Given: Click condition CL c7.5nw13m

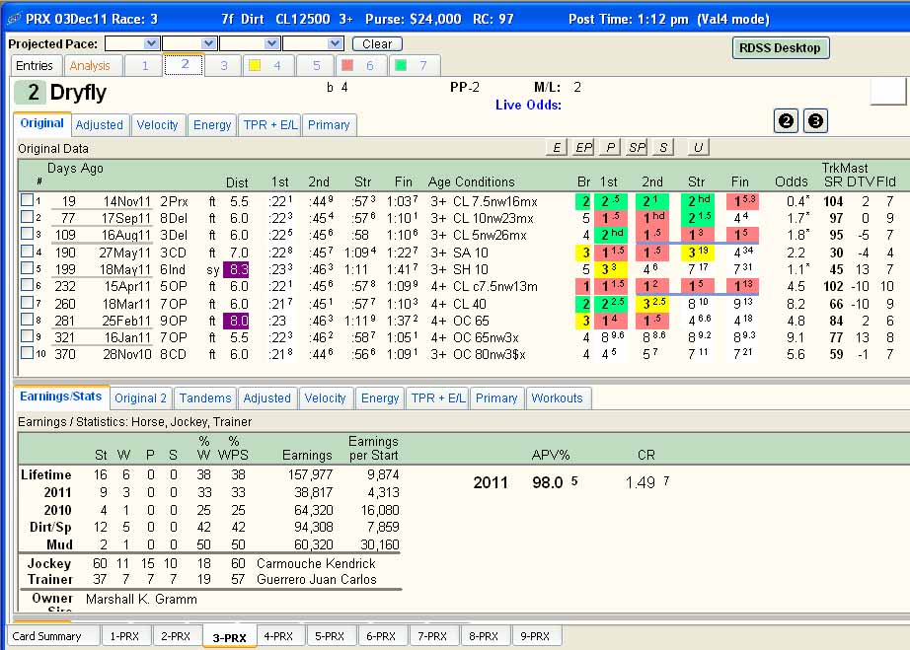Looking at the screenshot, I should pos(495,286).
